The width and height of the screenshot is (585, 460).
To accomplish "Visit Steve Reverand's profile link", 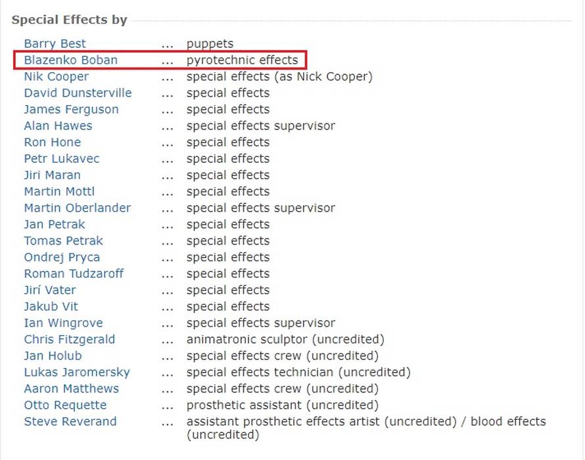I will click(70, 422).
